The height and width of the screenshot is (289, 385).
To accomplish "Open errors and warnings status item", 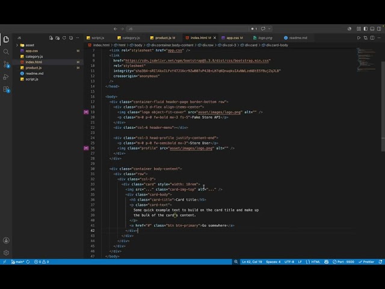I will pos(42,262).
